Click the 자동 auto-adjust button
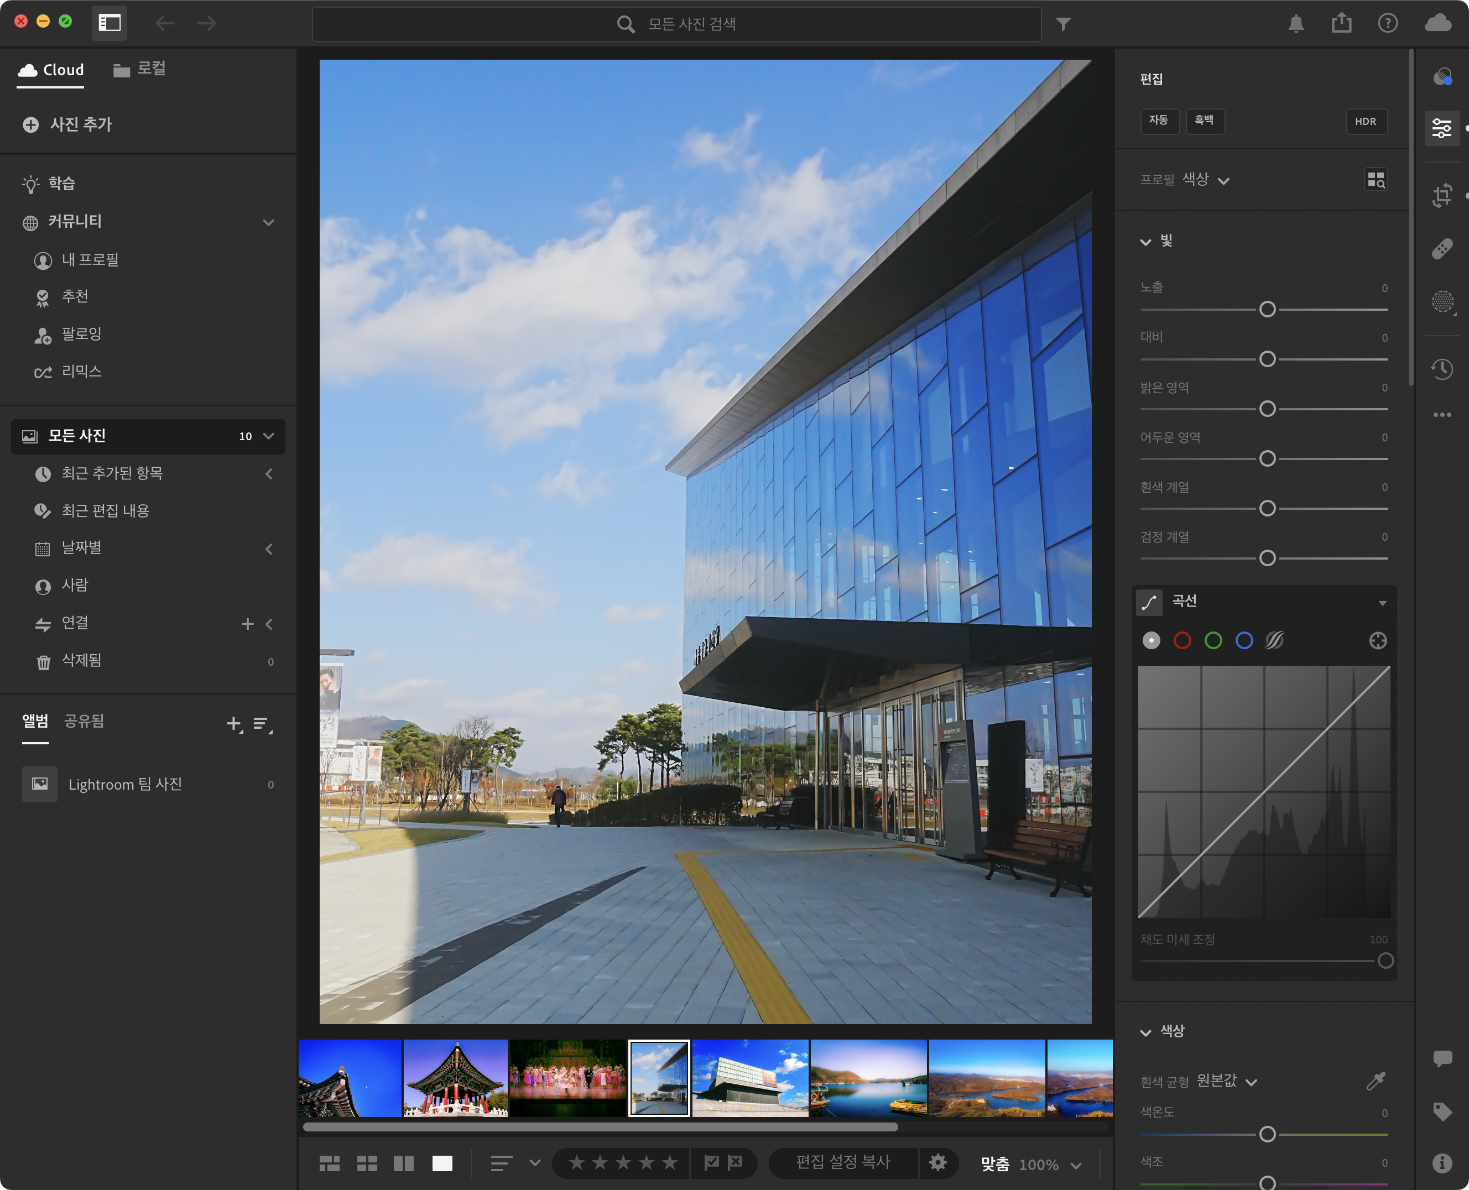The image size is (1469, 1190). (1159, 121)
